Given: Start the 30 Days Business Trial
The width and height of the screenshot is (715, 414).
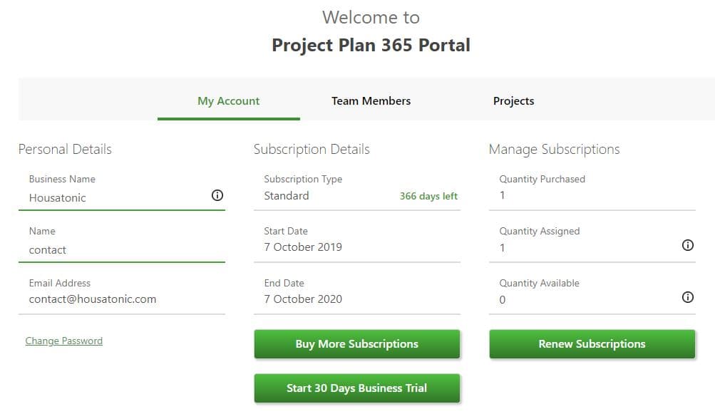Looking at the screenshot, I should 356,388.
